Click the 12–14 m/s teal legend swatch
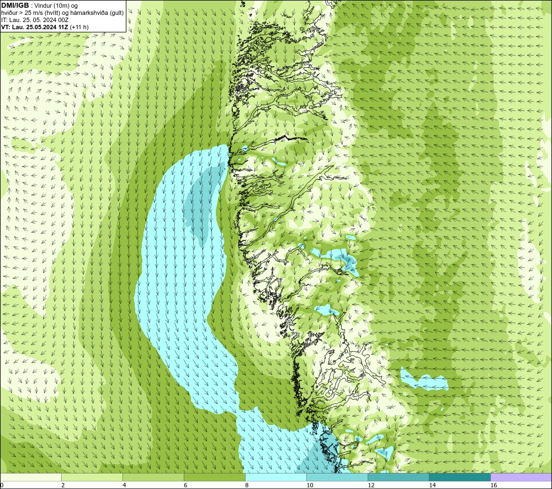This screenshot has width=552, height=489. click(399, 477)
